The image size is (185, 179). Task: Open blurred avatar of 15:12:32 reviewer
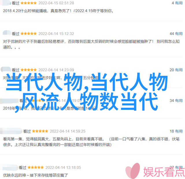point(7,33)
